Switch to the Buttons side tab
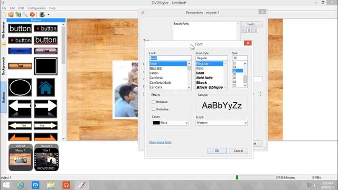The height and width of the screenshot is (190, 338). (3, 97)
